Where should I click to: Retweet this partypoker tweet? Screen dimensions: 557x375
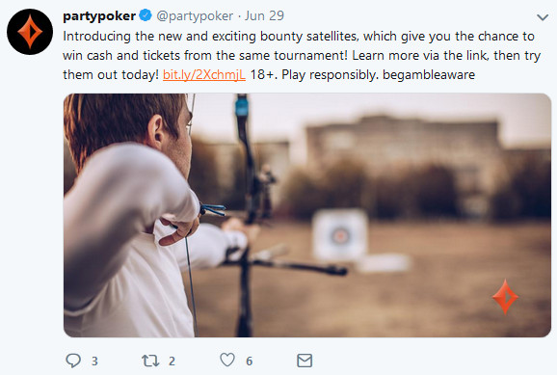[150, 361]
